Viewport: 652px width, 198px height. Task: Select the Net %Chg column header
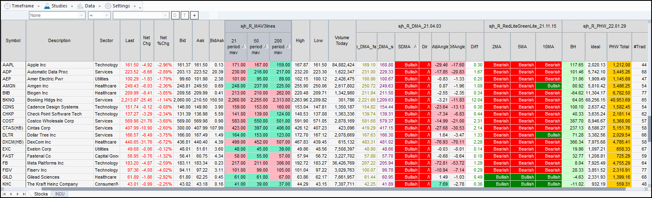click(163, 40)
